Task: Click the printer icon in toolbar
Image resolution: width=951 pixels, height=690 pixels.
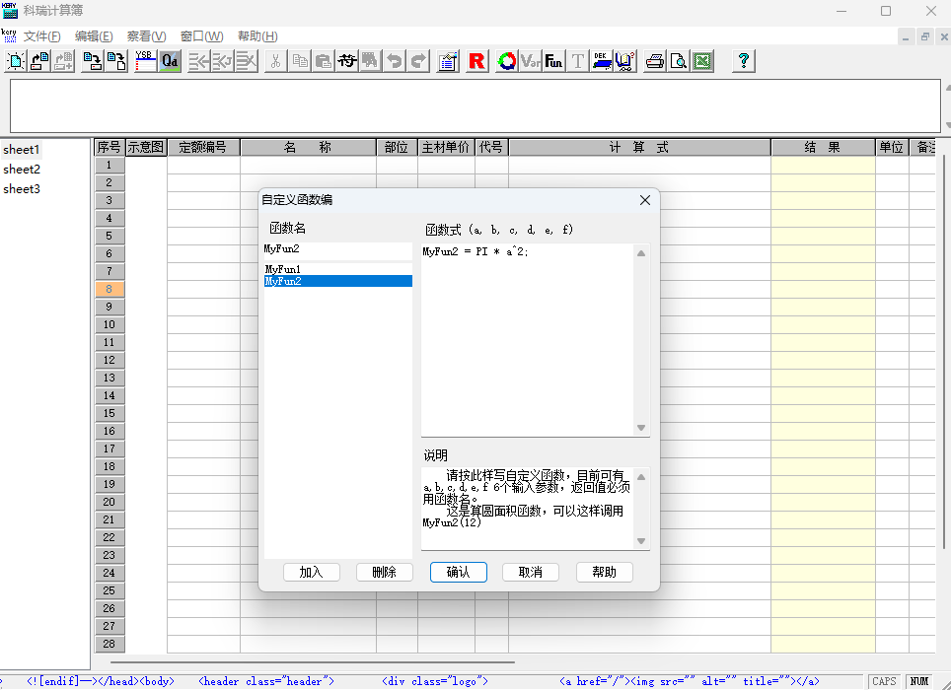Action: 655,61
